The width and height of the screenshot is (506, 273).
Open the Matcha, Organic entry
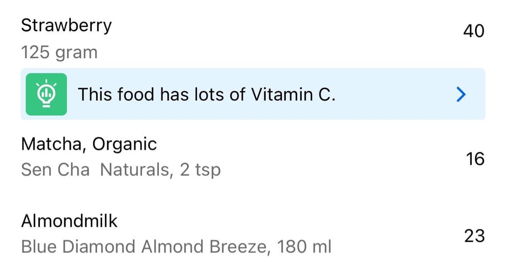tap(253, 157)
